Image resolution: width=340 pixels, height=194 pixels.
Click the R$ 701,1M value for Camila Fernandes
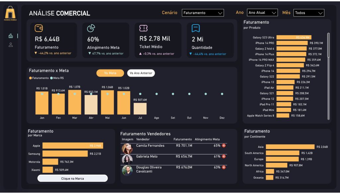click(x=184, y=145)
